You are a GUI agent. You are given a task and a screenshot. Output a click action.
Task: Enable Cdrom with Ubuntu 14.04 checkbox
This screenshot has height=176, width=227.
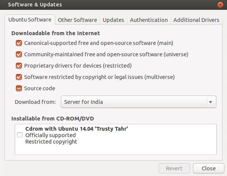pyautogui.click(x=20, y=135)
